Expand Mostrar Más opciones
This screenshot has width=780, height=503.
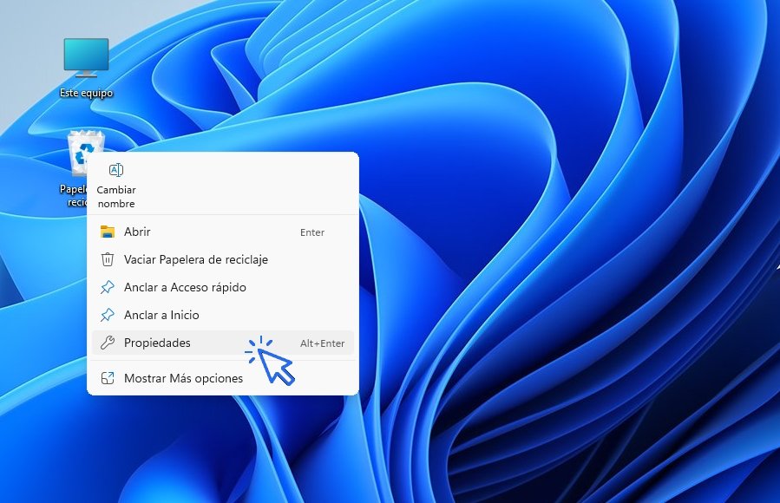coord(183,378)
